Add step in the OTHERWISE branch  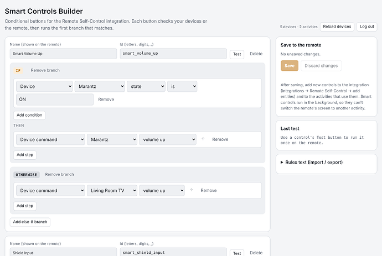(x=25, y=206)
